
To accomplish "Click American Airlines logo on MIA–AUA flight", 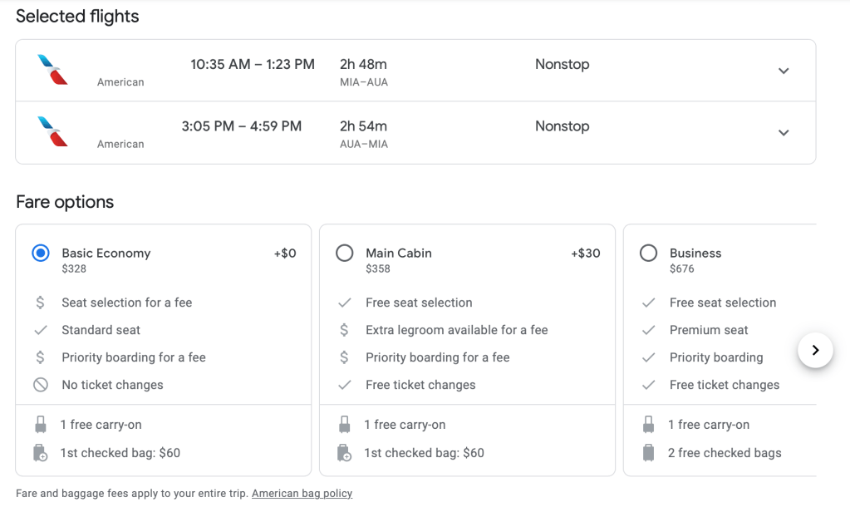I will pos(52,70).
